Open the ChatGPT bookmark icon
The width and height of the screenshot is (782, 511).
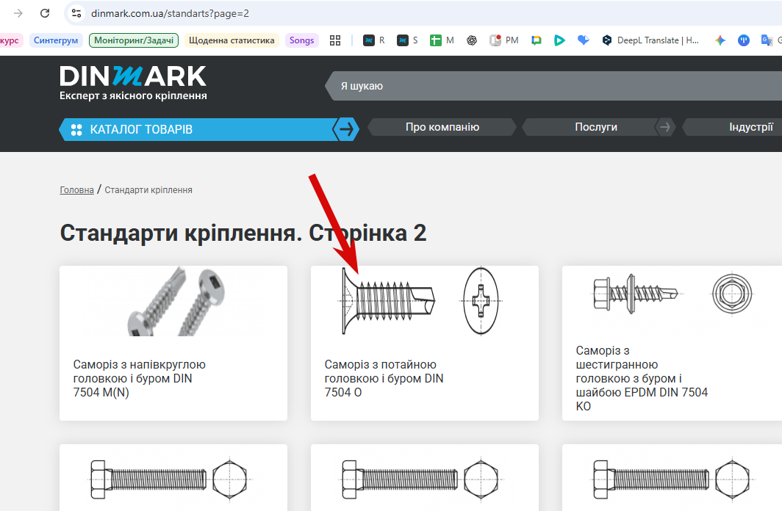(x=472, y=40)
